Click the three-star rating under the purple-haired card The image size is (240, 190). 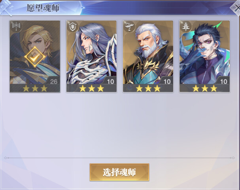(x=91, y=88)
